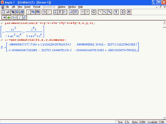Insert text region with the T icon

point(60,12)
